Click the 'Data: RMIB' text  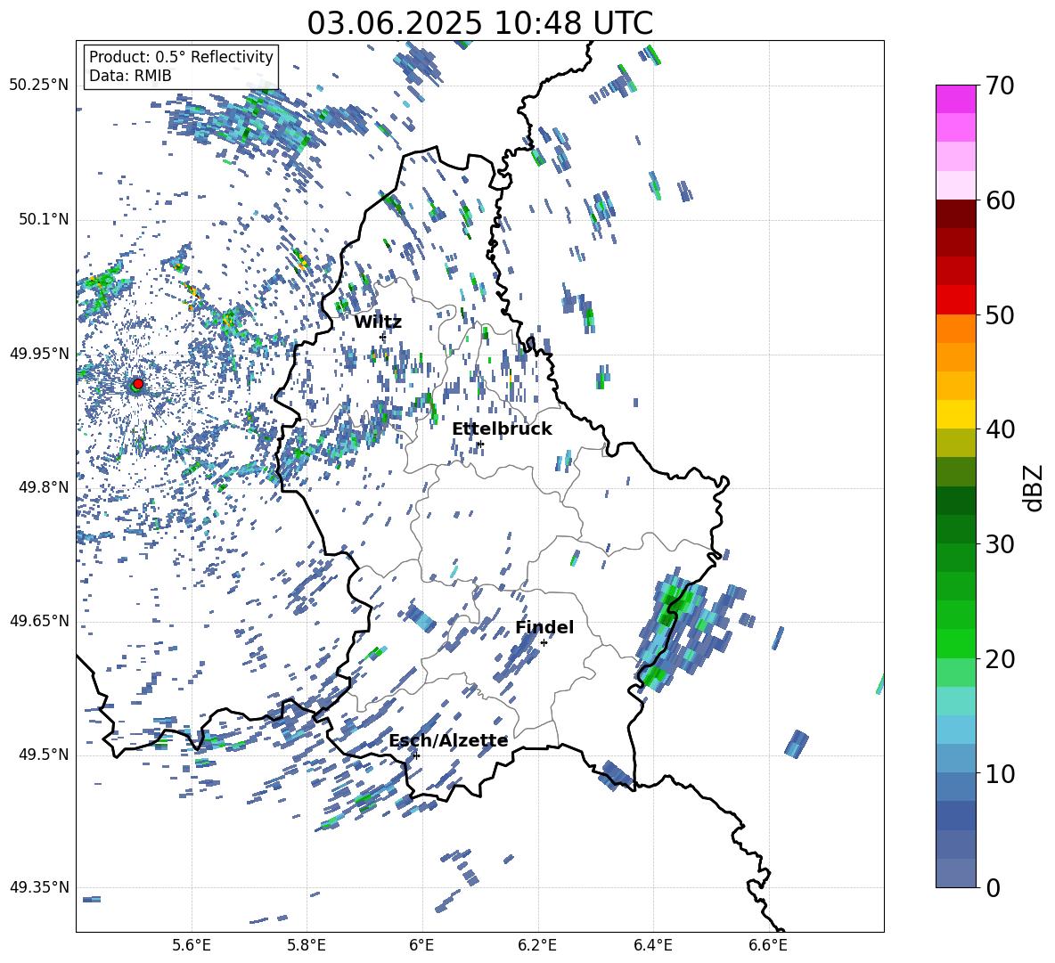coord(130,76)
